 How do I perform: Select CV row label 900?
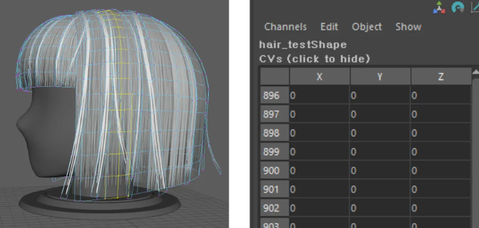(271, 171)
